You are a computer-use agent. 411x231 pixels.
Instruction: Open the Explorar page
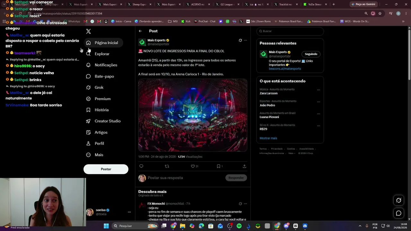(98, 54)
